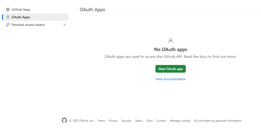Visit the Security footer link
The height and width of the screenshot is (130, 261).
[126, 121]
